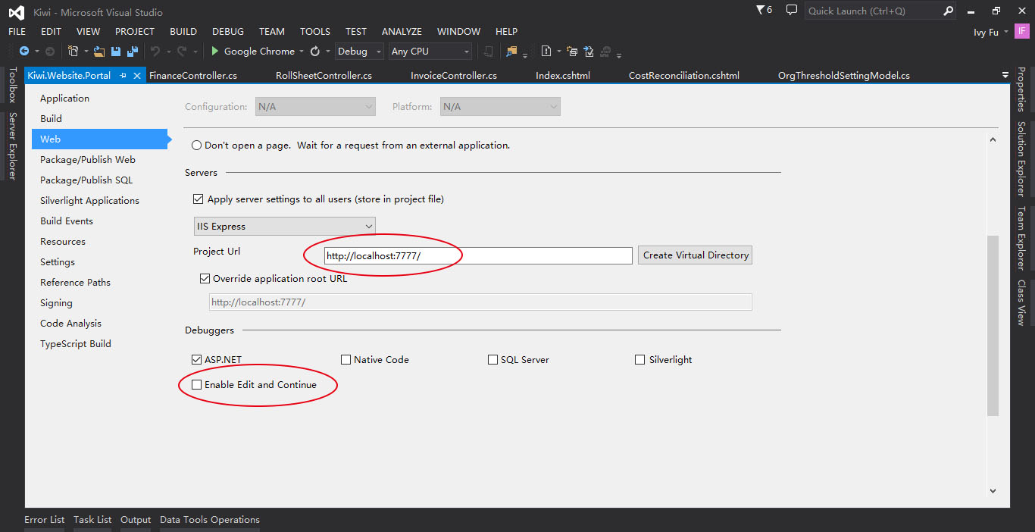Check Enable Edit and Continue
1035x532 pixels.
pos(197,385)
